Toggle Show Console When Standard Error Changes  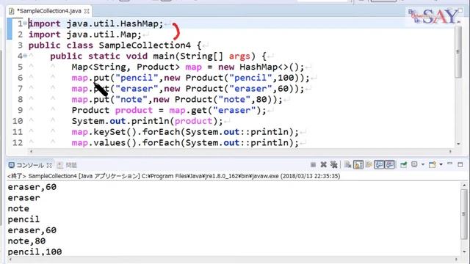tap(390, 164)
